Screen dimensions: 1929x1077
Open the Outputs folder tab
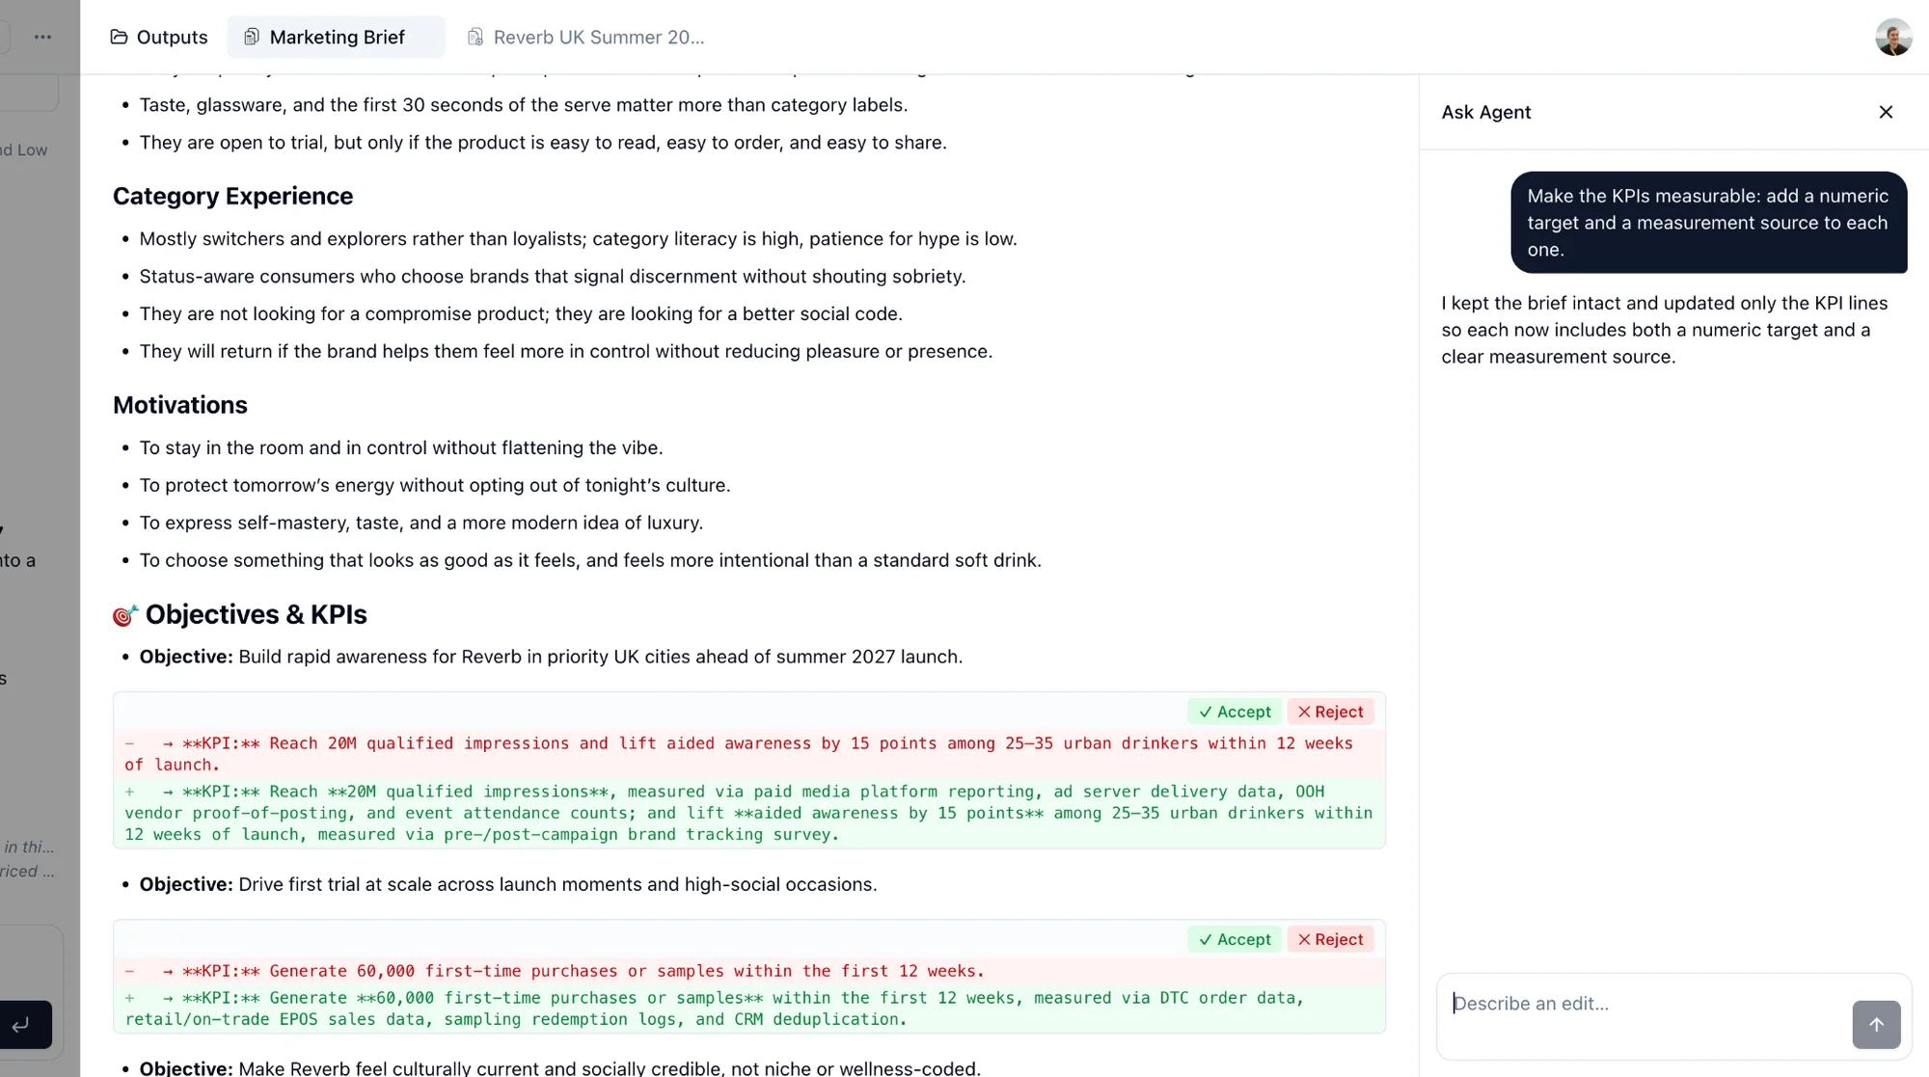[x=159, y=37]
